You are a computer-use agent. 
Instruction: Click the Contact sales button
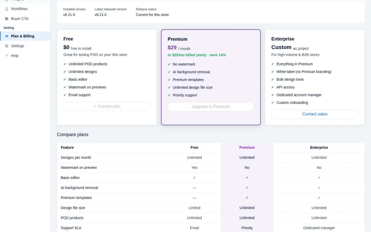tap(315, 114)
